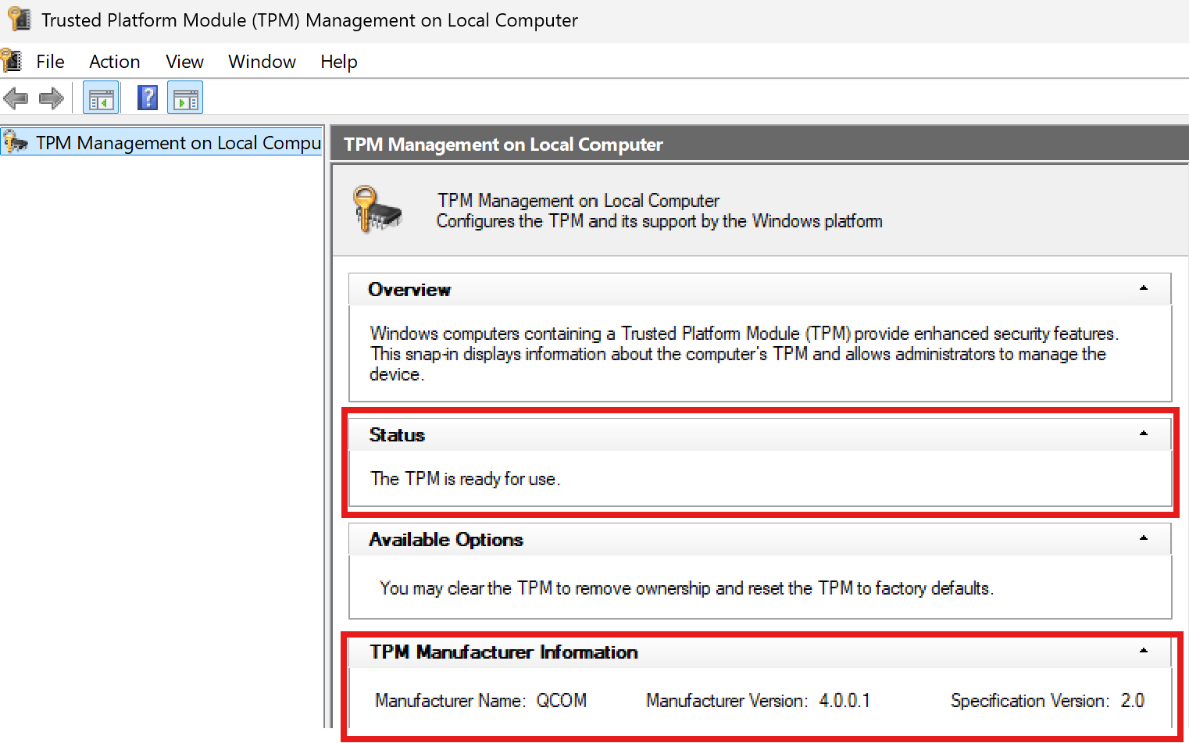
Task: Click the forward navigation arrow
Action: 51,98
